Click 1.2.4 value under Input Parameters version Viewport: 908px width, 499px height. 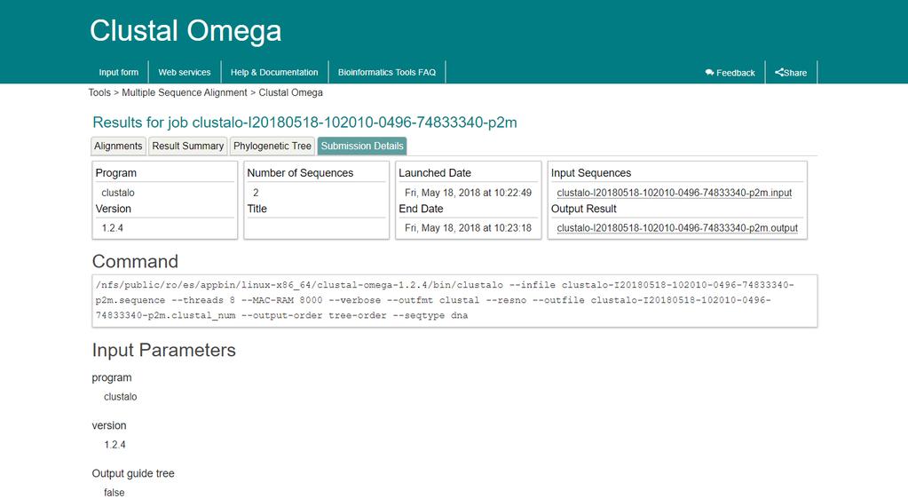(x=114, y=445)
